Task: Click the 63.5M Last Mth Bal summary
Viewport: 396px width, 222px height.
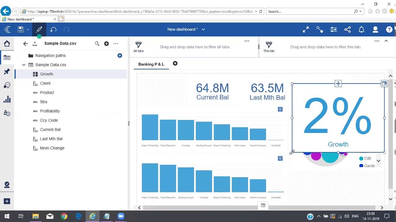Action: [267, 92]
